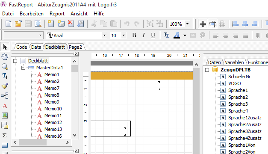Cut the selected object

pos(94,24)
